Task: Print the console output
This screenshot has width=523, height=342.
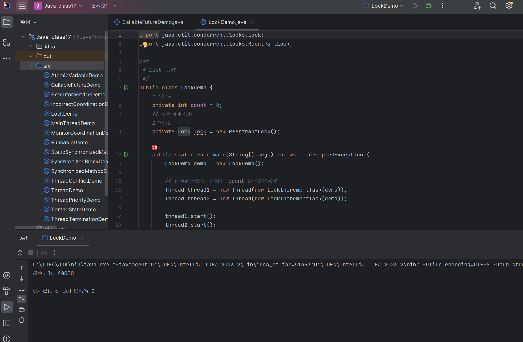Action: [22, 310]
